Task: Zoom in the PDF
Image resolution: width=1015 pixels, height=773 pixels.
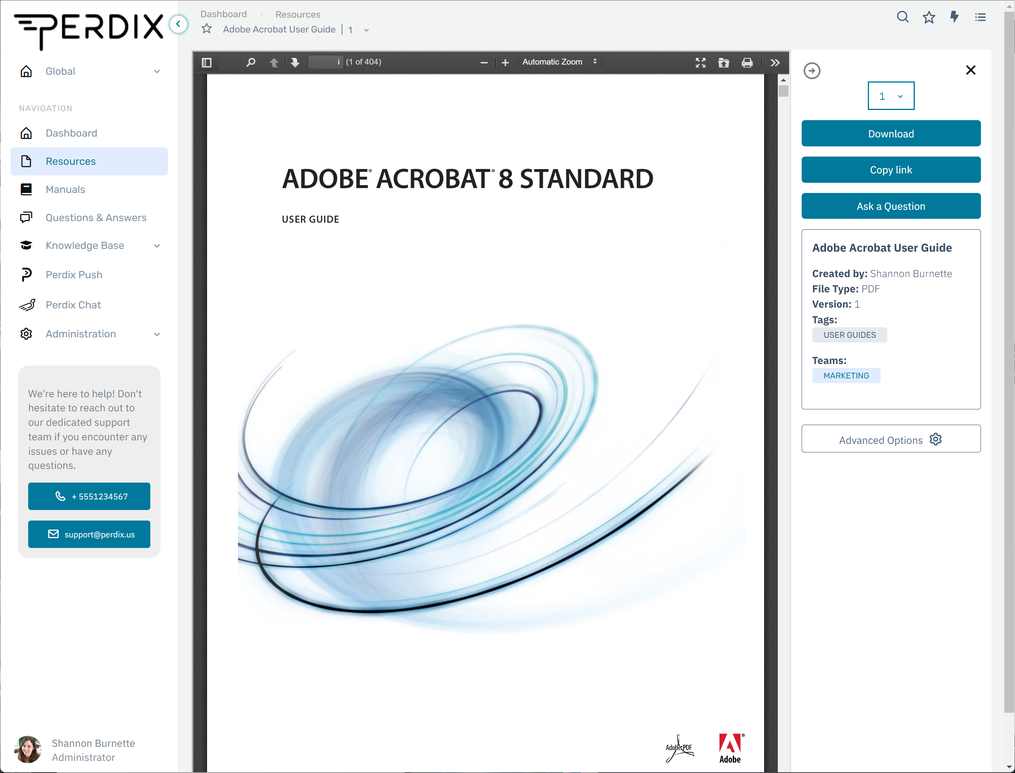Action: pos(505,63)
